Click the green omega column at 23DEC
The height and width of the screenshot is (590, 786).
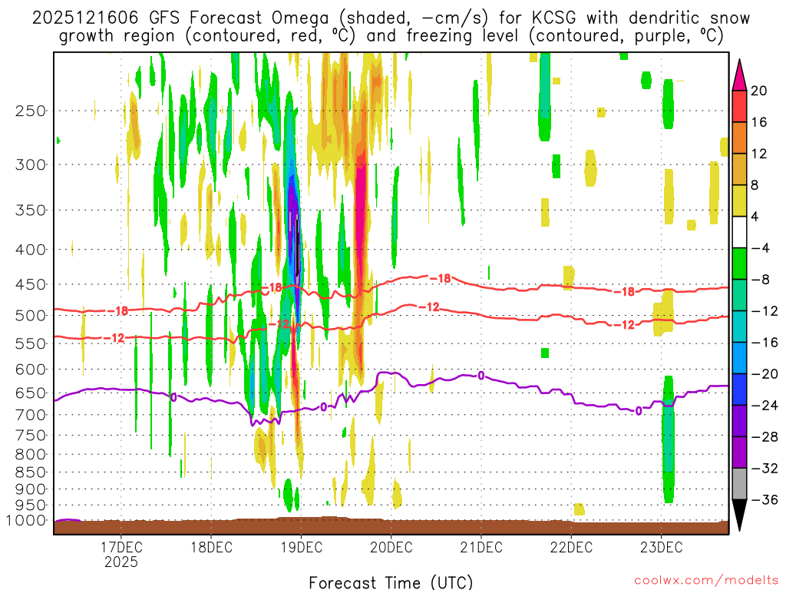tap(669, 439)
